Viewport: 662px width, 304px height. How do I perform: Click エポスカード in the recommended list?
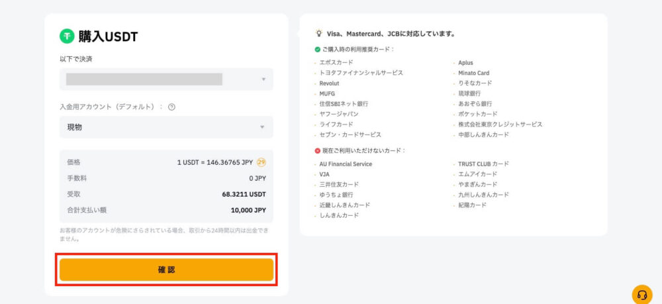point(336,62)
